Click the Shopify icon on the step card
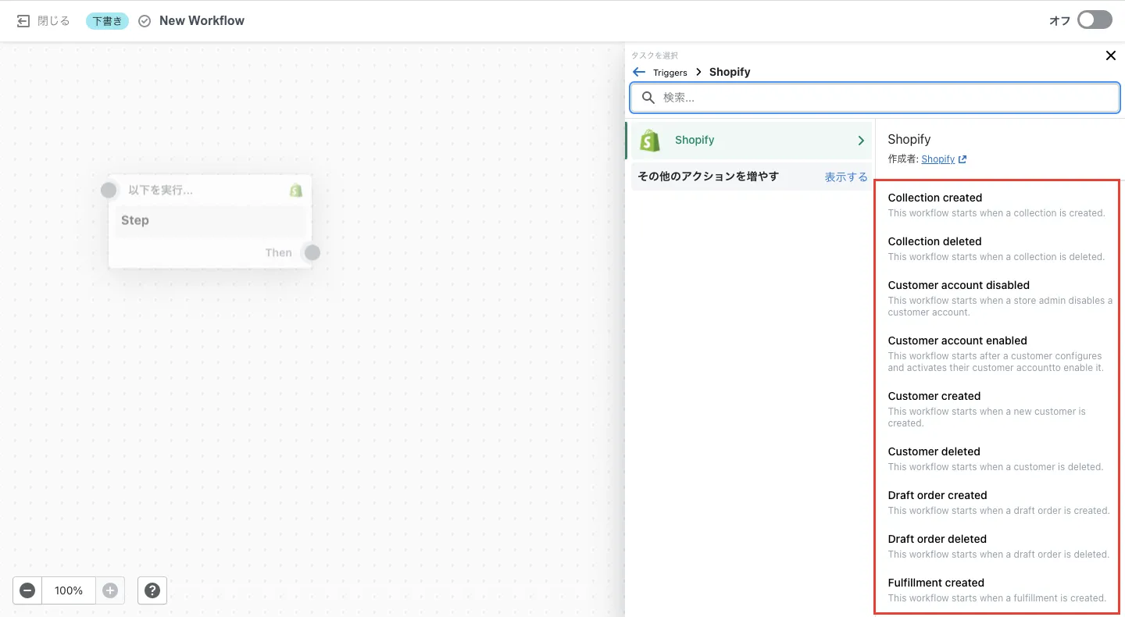 coord(296,190)
